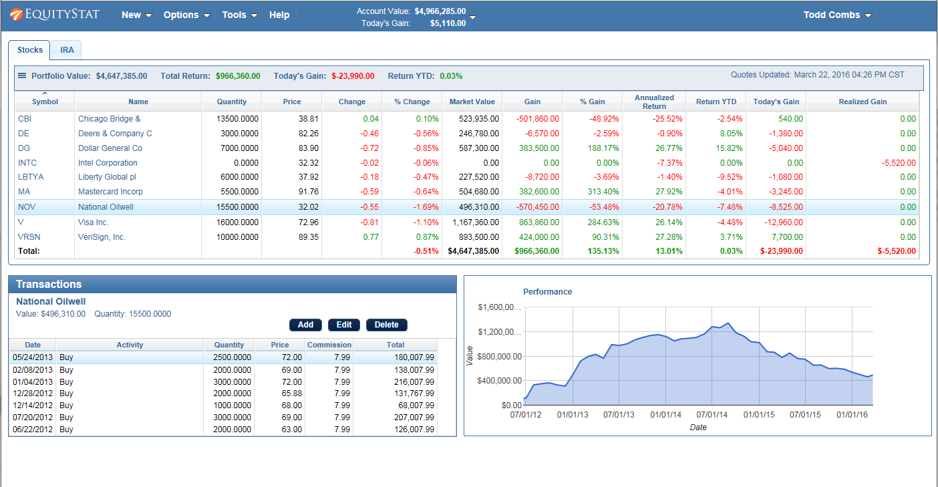Image resolution: width=938 pixels, height=487 pixels.
Task: Click the 01/01/14 date axis label
Action: (666, 415)
